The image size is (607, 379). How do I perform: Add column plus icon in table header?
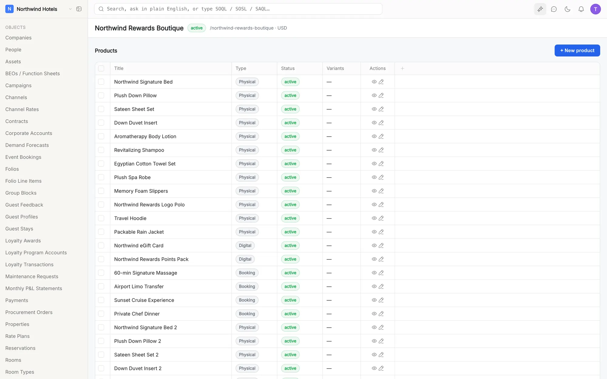[402, 69]
